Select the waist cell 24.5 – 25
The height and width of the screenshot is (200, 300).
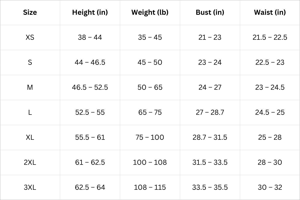click(270, 112)
